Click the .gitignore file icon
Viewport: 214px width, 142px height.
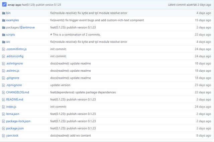coord(3,78)
